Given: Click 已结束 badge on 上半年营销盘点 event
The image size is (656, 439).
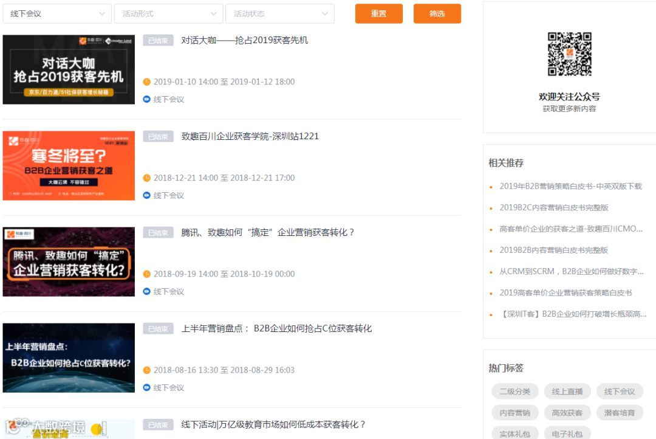Looking at the screenshot, I should (x=158, y=329).
